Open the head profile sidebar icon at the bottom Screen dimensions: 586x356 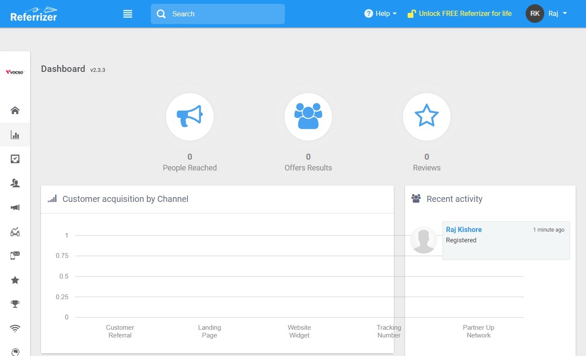(15, 352)
